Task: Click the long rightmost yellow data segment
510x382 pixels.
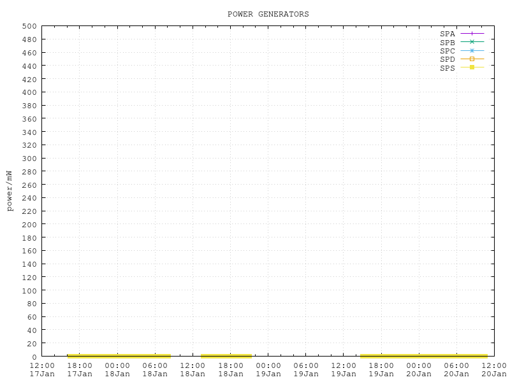Action: pyautogui.click(x=423, y=356)
